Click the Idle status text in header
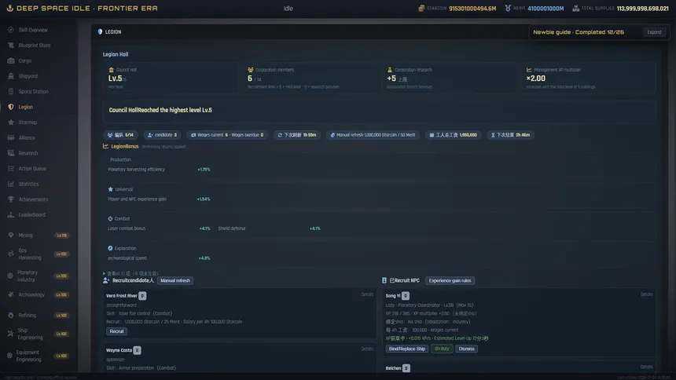 pyautogui.click(x=288, y=9)
